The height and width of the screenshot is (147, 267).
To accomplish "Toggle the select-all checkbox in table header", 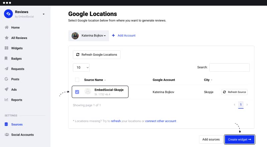I will pyautogui.click(x=77, y=80).
